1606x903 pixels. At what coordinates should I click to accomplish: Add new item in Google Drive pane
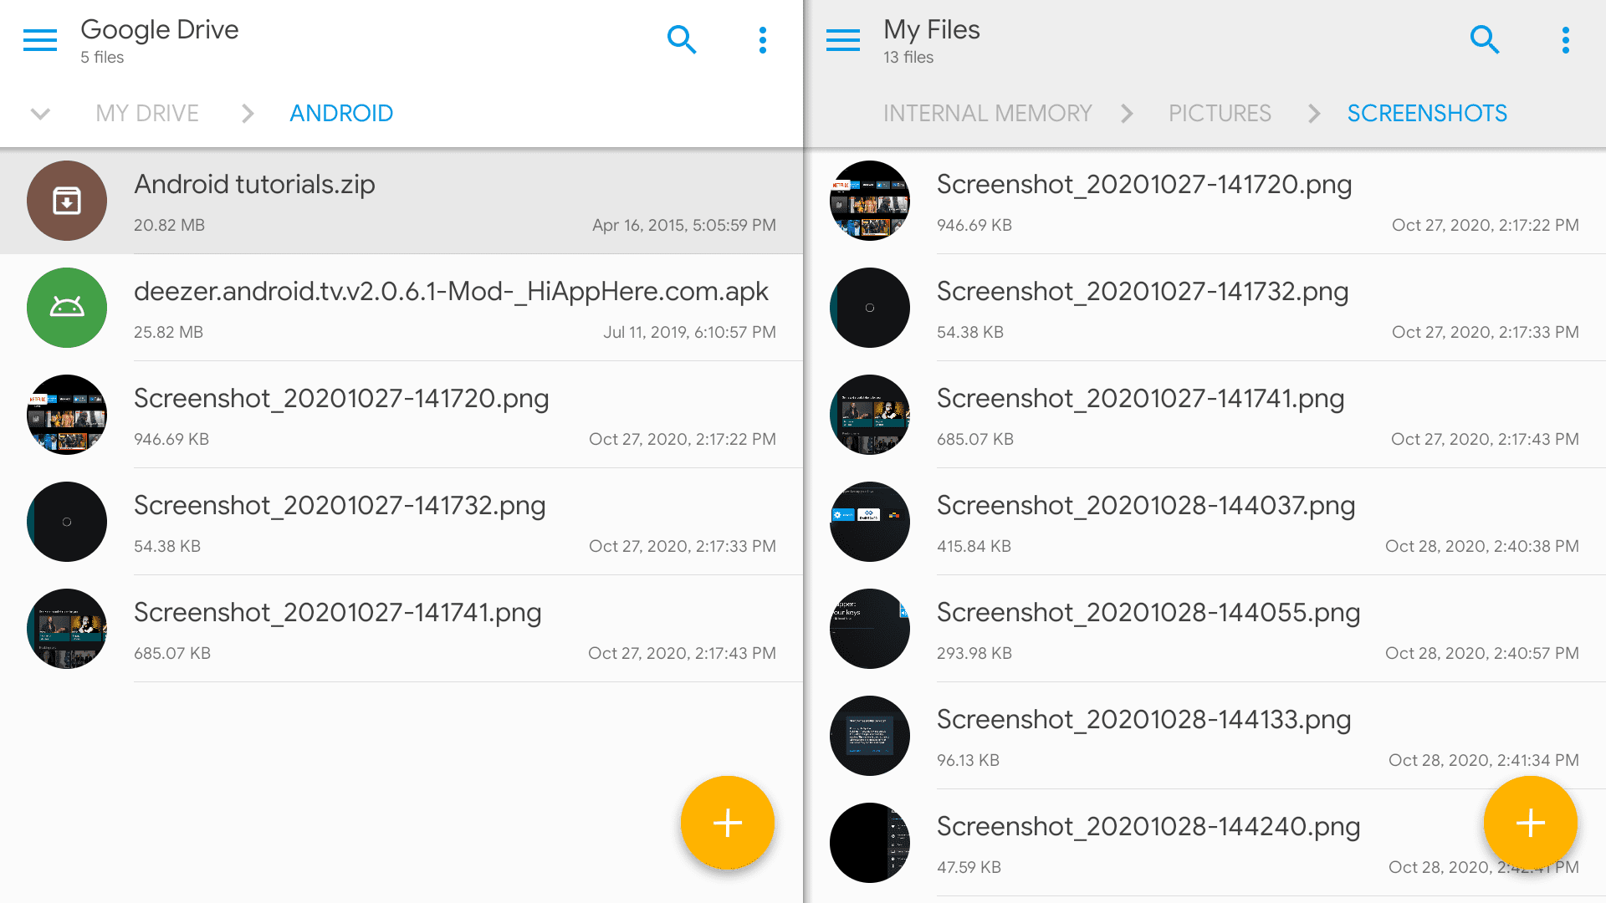[x=728, y=823]
